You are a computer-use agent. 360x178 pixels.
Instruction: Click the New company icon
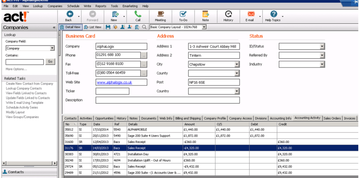[115, 14]
